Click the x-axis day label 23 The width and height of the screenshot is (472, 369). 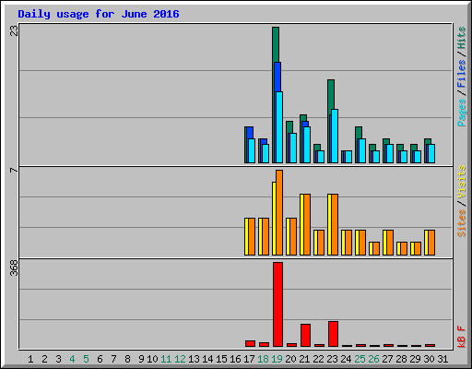point(332,359)
